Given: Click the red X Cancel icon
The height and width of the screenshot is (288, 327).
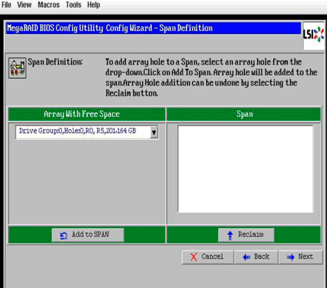Looking at the screenshot, I should point(194,257).
